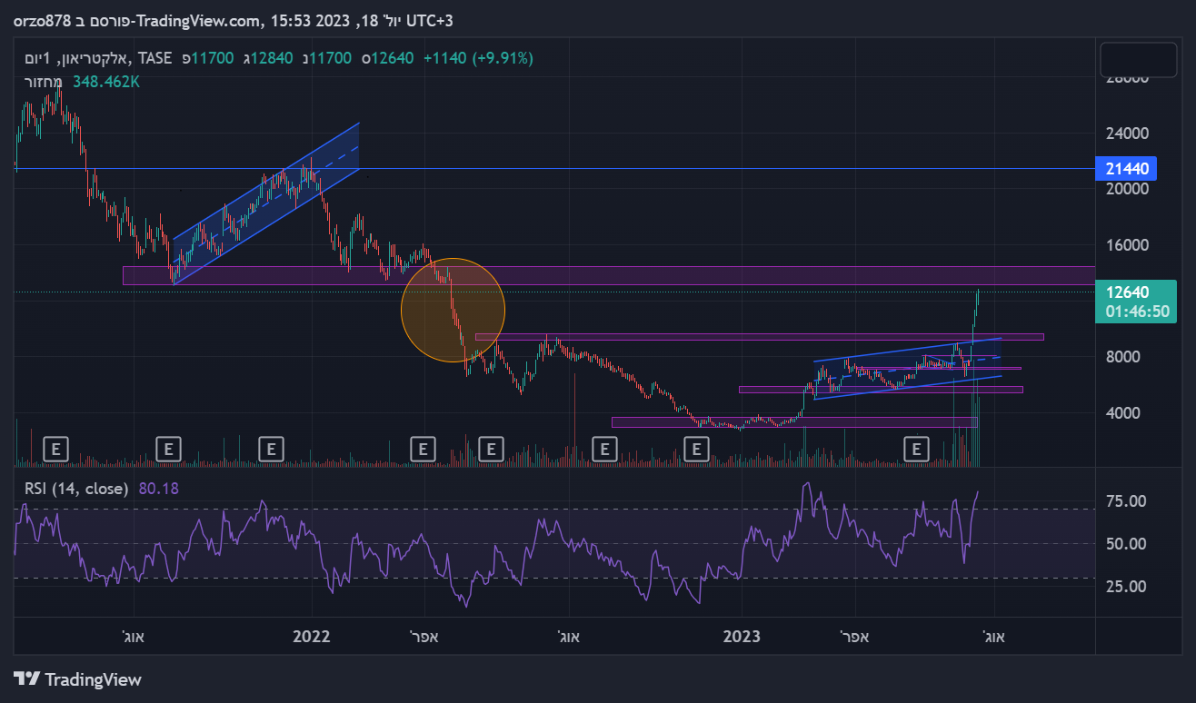Click the 2023 time axis label
The width and height of the screenshot is (1196, 703).
[743, 637]
